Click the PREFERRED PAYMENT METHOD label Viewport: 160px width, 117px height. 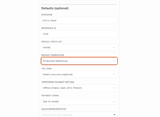[x=58, y=82]
